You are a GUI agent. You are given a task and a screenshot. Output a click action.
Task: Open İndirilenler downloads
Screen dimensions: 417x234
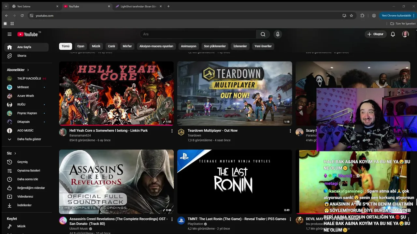[x=26, y=205]
